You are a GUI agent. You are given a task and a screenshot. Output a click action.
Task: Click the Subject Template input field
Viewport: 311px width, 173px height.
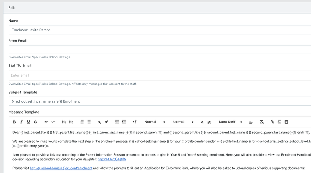coord(160,101)
